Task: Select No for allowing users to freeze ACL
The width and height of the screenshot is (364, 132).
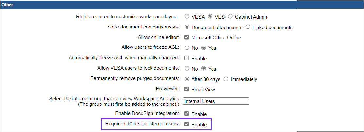Action: pyautogui.click(x=187, y=48)
